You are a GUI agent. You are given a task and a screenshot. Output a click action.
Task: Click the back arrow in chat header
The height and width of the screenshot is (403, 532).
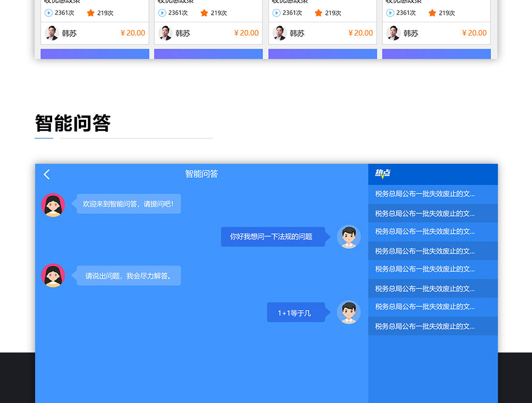click(47, 174)
